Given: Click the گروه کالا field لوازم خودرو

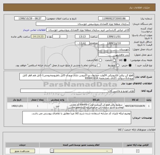Looking at the screenshot, I should [x=77, y=91].
